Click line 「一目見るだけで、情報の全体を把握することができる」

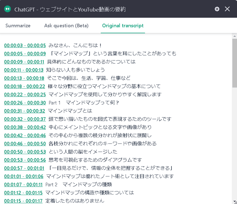pyautogui.click(x=111, y=168)
